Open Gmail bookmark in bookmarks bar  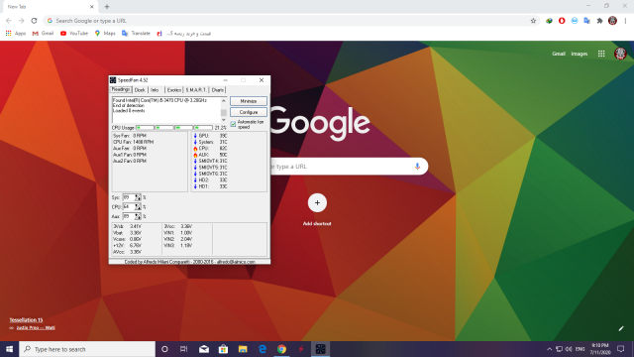coord(43,33)
